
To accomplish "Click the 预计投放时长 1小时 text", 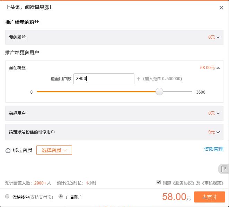I will 76,183.
